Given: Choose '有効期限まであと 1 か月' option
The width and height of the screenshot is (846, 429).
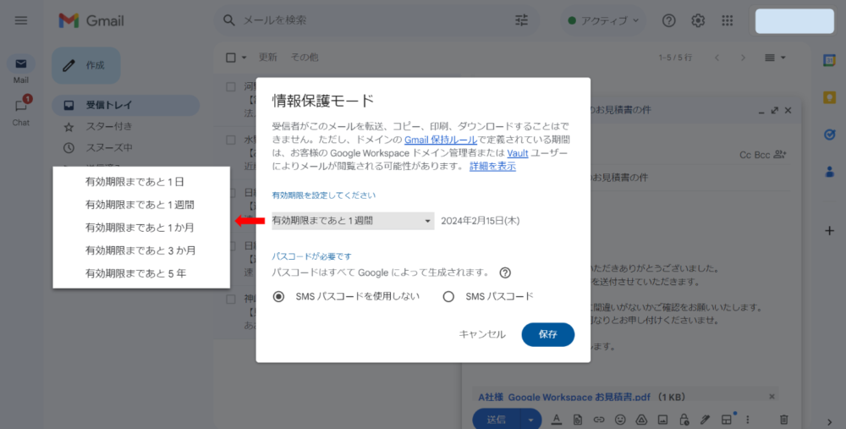Looking at the screenshot, I should [x=141, y=228].
